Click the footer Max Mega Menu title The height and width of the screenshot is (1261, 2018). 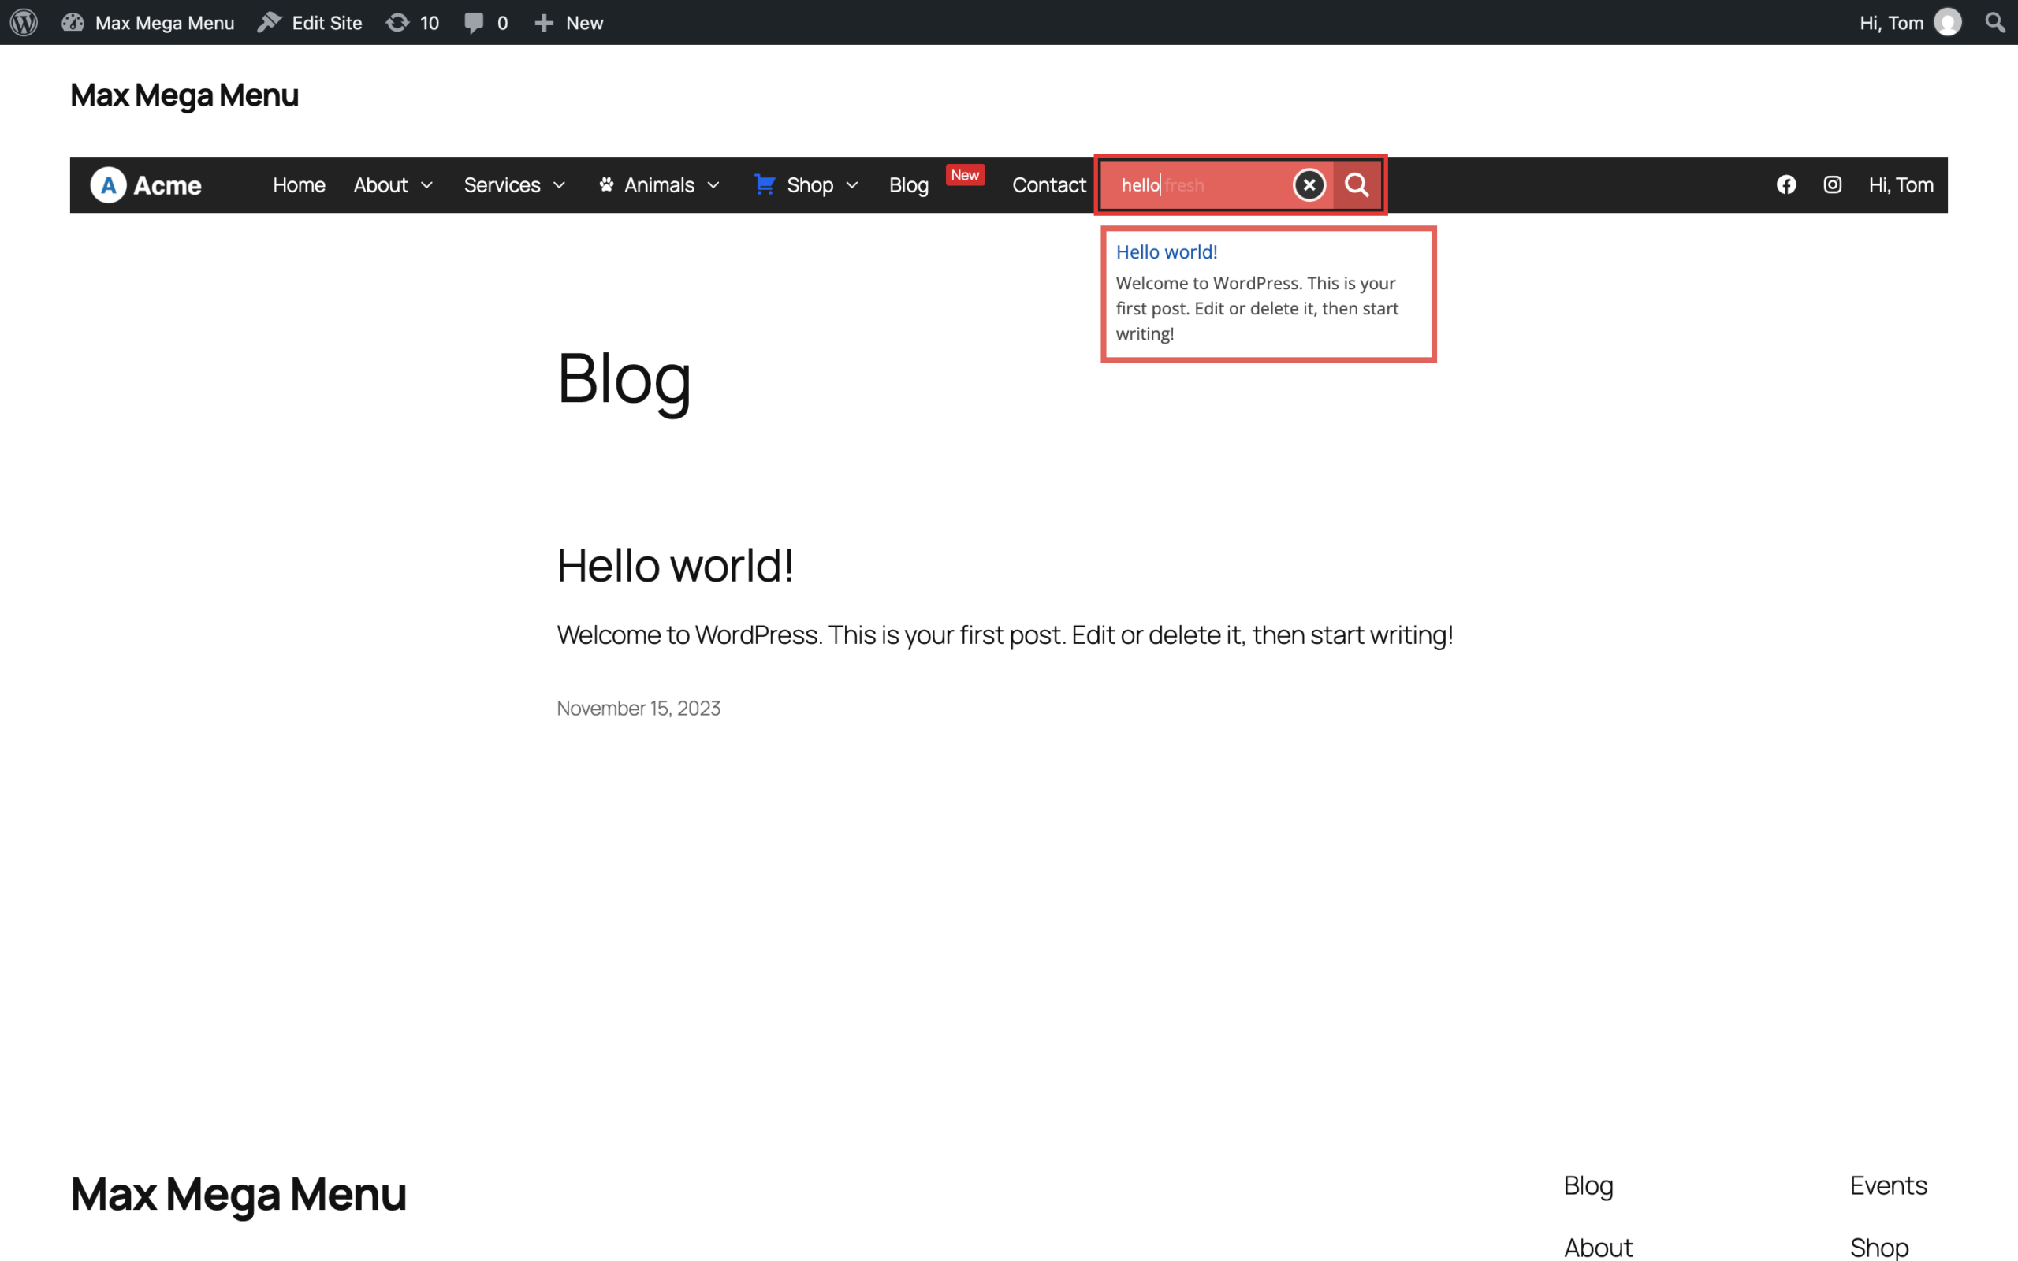click(239, 1194)
